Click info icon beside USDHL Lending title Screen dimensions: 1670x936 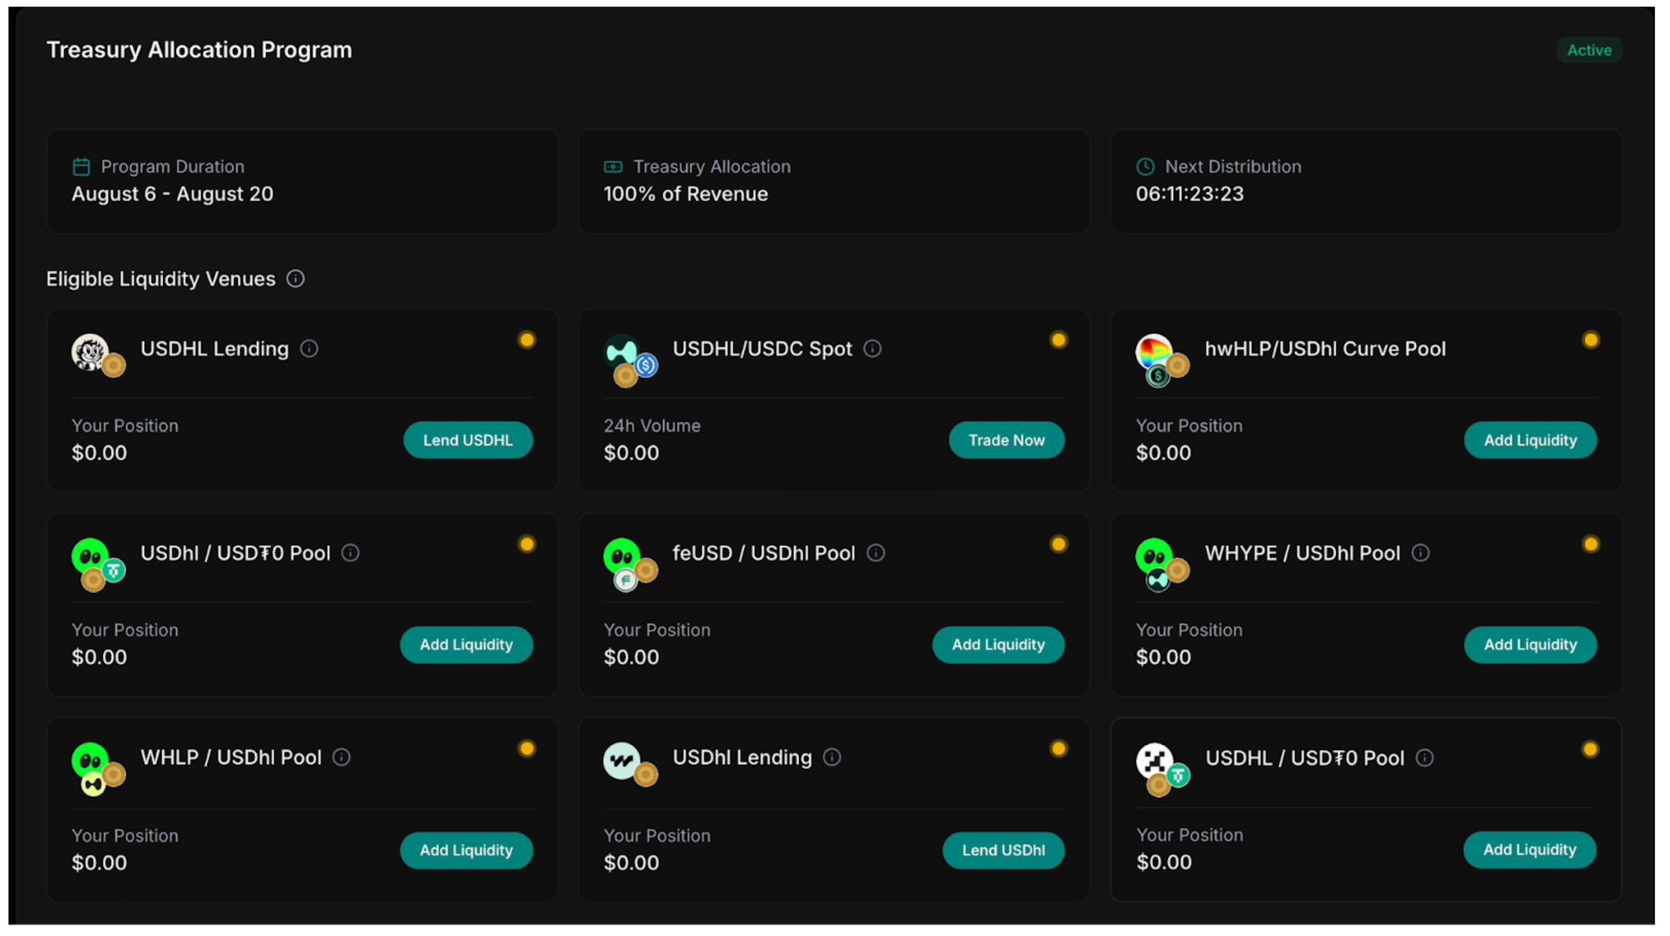pyautogui.click(x=309, y=349)
